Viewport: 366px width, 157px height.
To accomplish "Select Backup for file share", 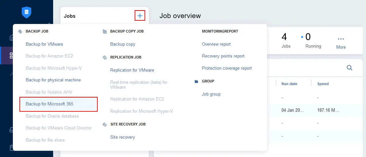I will pos(45,140).
